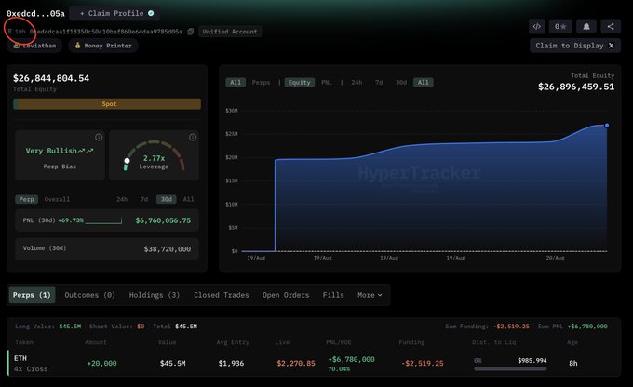633x387 pixels.
Task: Open the Perps (1) tab
Action: point(32,295)
